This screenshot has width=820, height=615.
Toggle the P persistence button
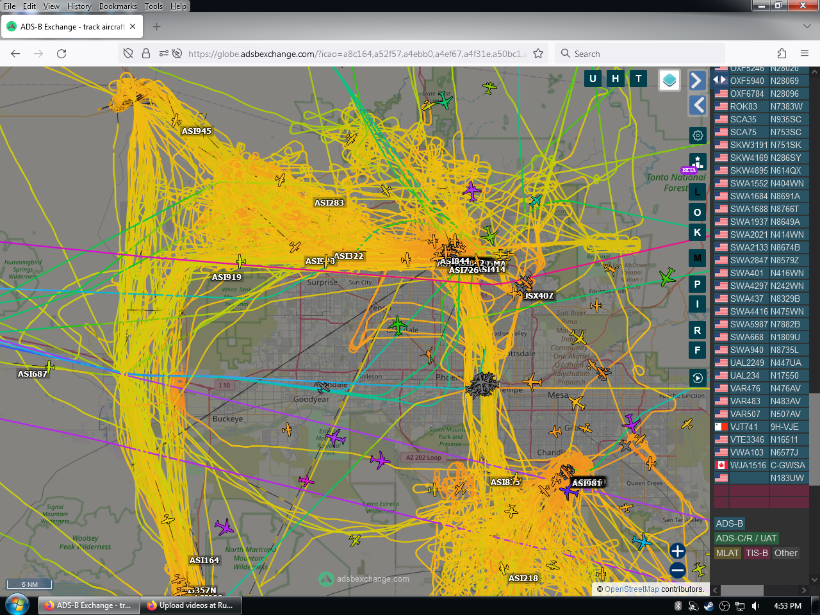tap(698, 284)
